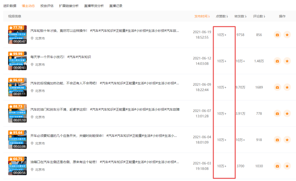Click the video icon for the 2021-06-19 video

coord(277,35)
